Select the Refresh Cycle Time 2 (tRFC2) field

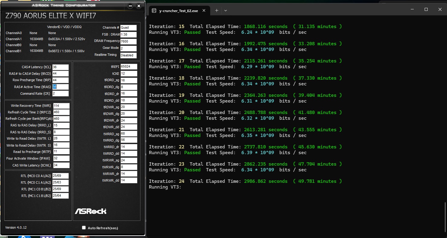(x=61, y=112)
